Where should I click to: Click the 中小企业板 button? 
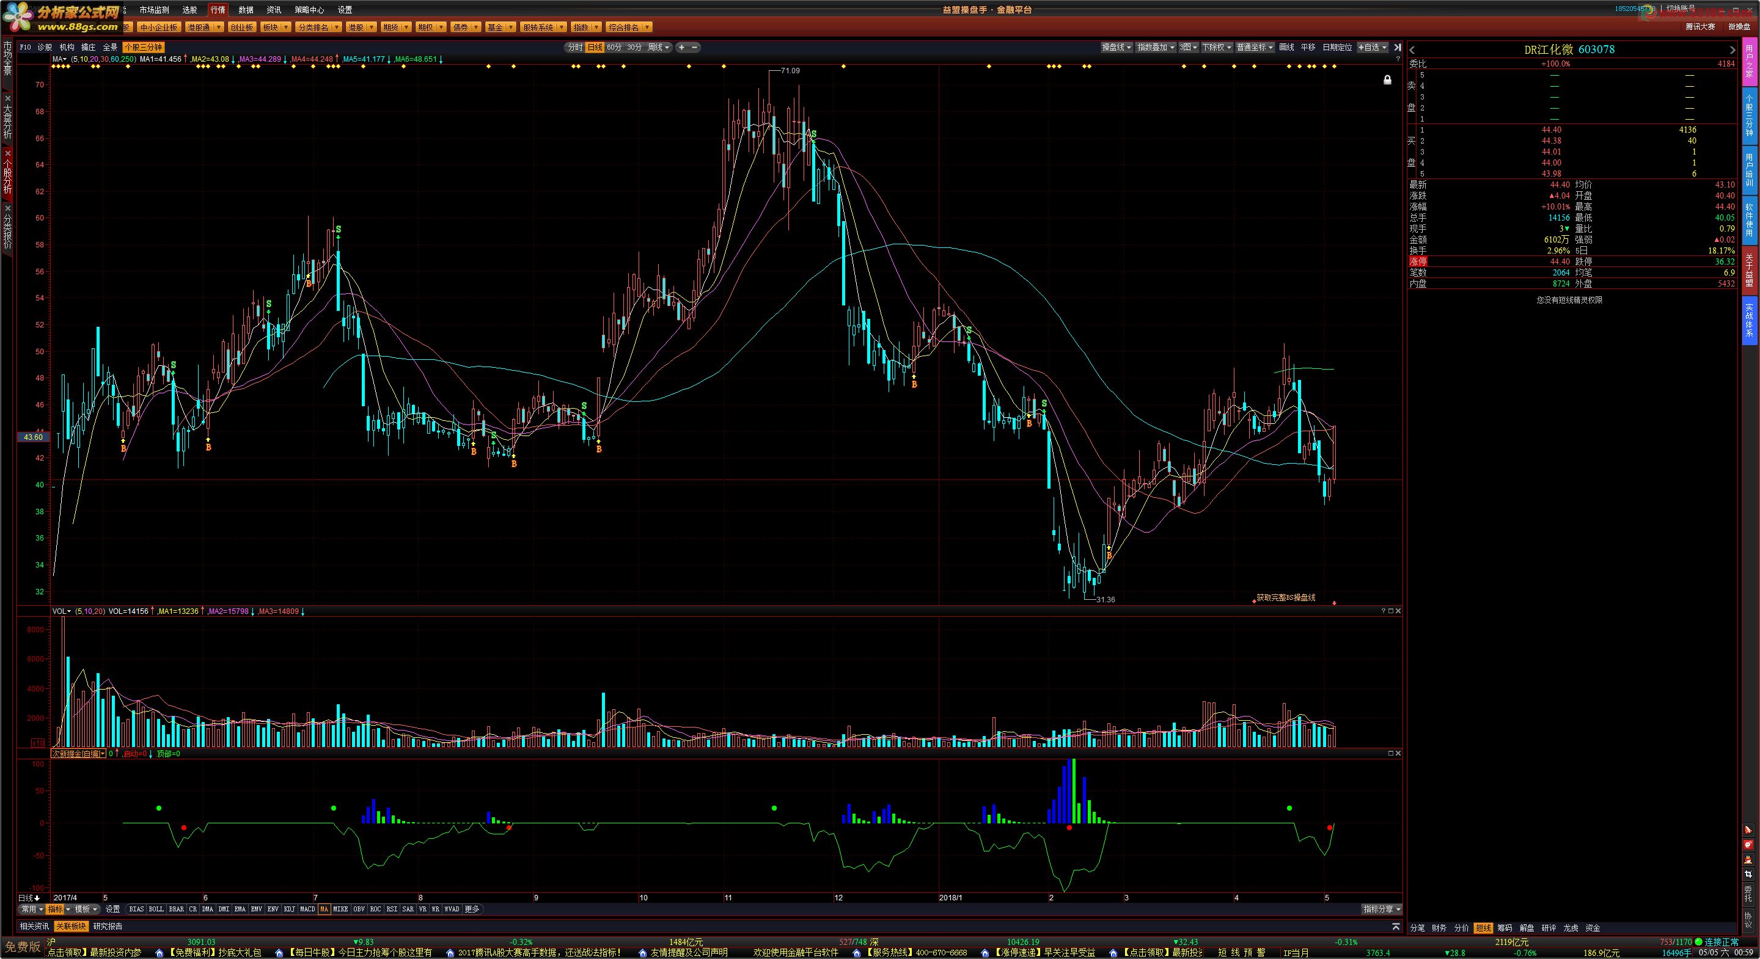(x=158, y=27)
